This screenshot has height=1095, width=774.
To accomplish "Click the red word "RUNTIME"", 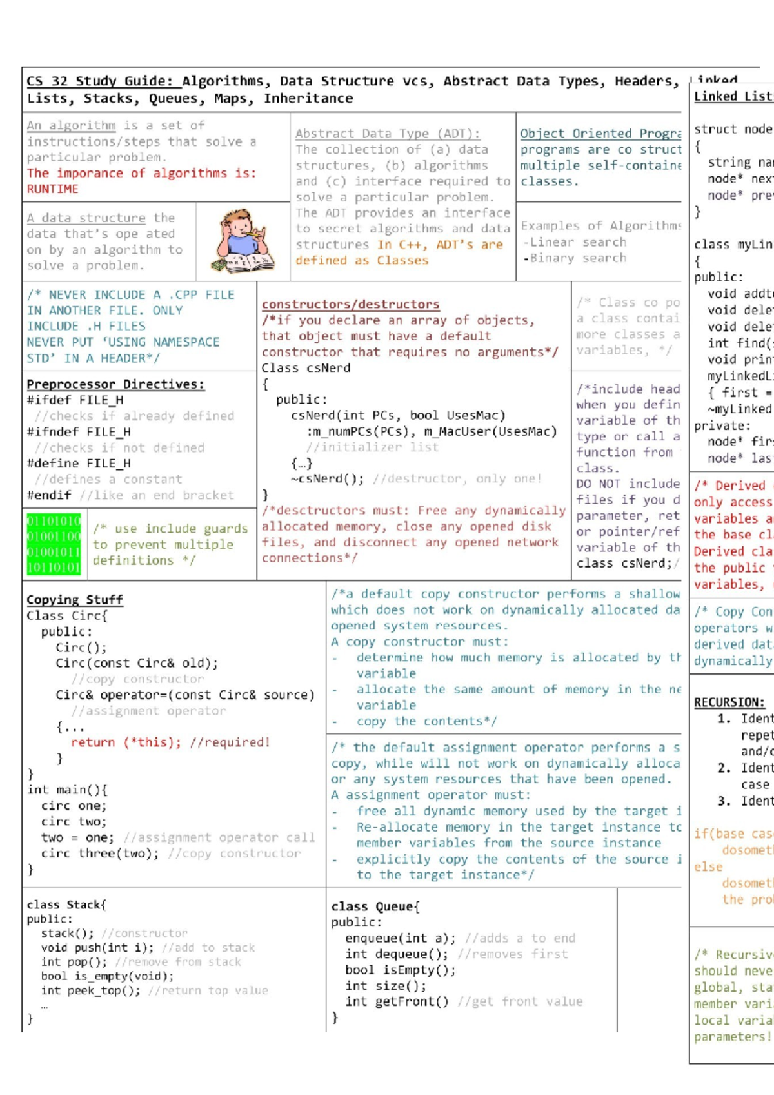I will tap(53, 189).
